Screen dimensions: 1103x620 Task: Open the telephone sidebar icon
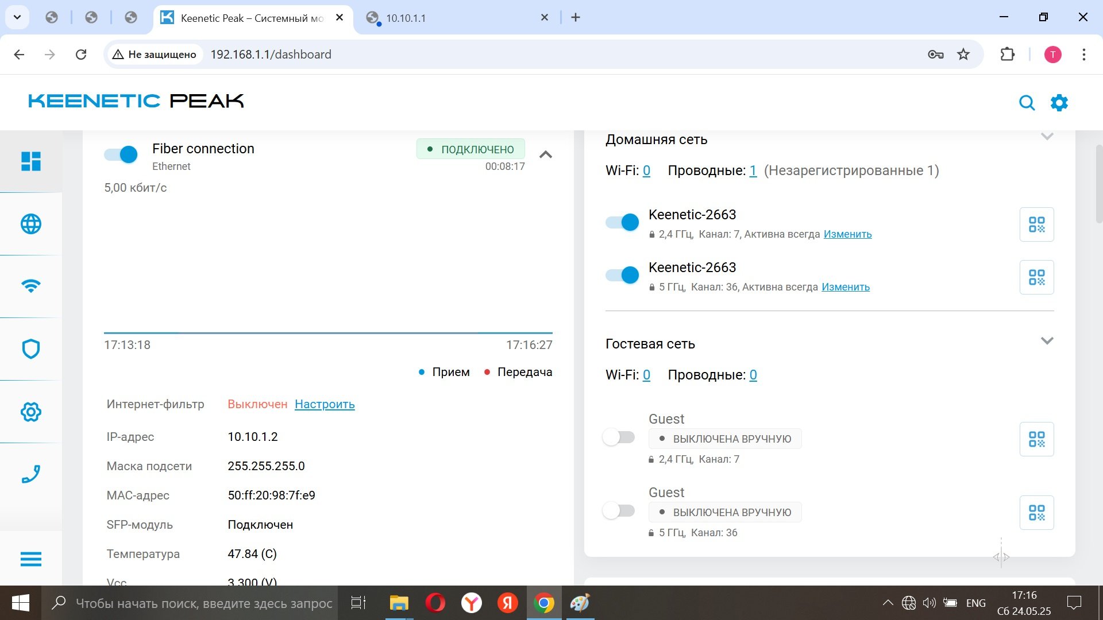[31, 474]
